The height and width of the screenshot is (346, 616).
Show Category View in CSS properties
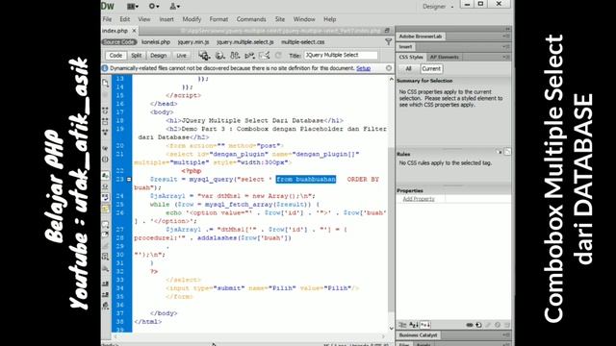pos(402,325)
